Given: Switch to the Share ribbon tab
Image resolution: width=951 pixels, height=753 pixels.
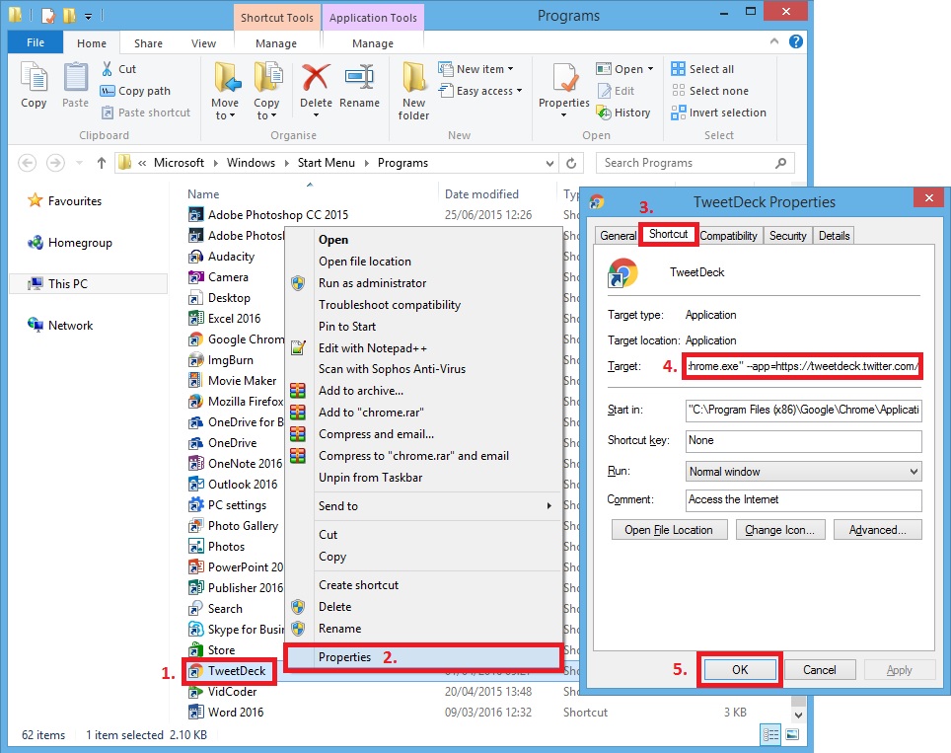Looking at the screenshot, I should [x=148, y=43].
